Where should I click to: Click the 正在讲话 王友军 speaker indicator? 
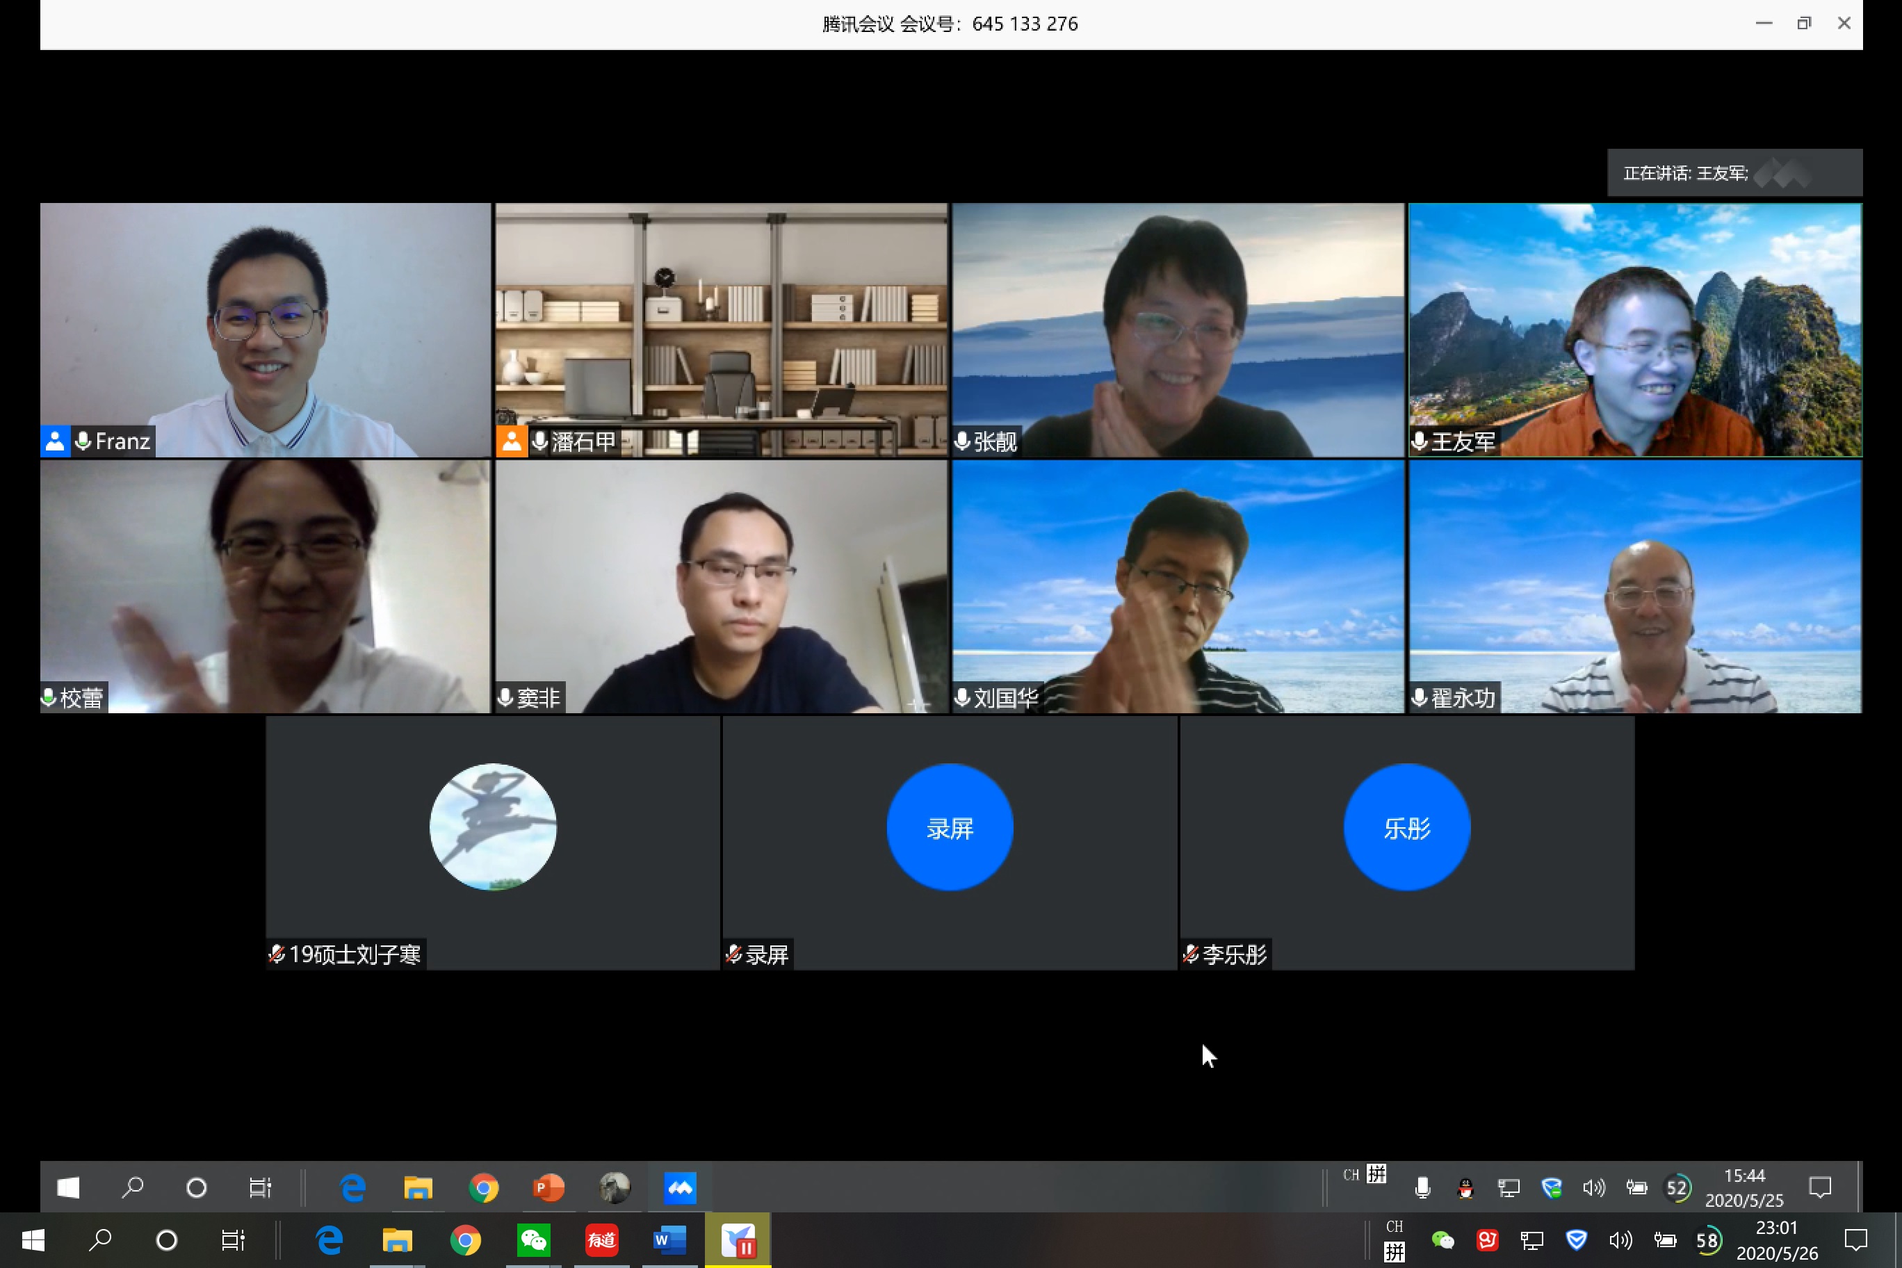(1734, 173)
